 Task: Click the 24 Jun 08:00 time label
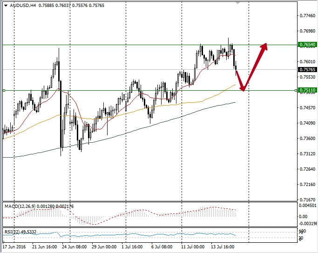(74, 246)
